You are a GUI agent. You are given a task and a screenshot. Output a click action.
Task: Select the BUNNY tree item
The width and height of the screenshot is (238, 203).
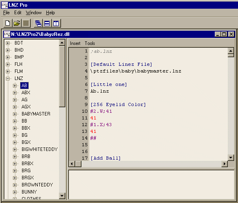tap(29, 192)
